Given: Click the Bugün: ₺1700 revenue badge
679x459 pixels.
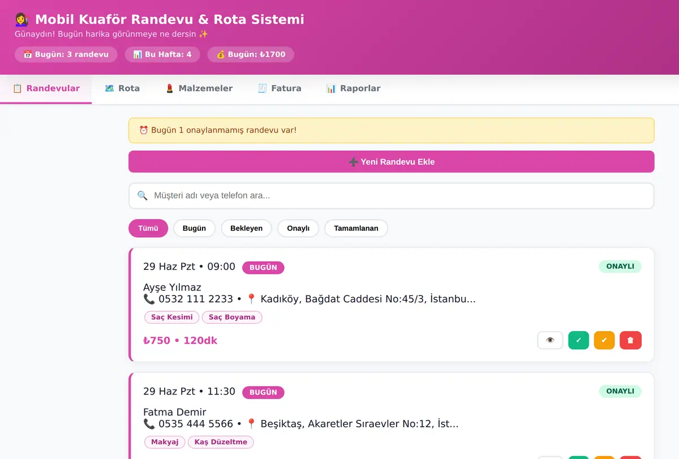Looking at the screenshot, I should click(251, 54).
